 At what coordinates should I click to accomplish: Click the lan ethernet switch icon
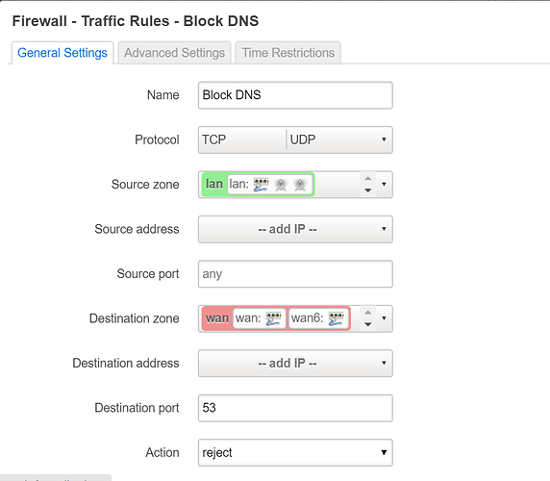(x=261, y=185)
